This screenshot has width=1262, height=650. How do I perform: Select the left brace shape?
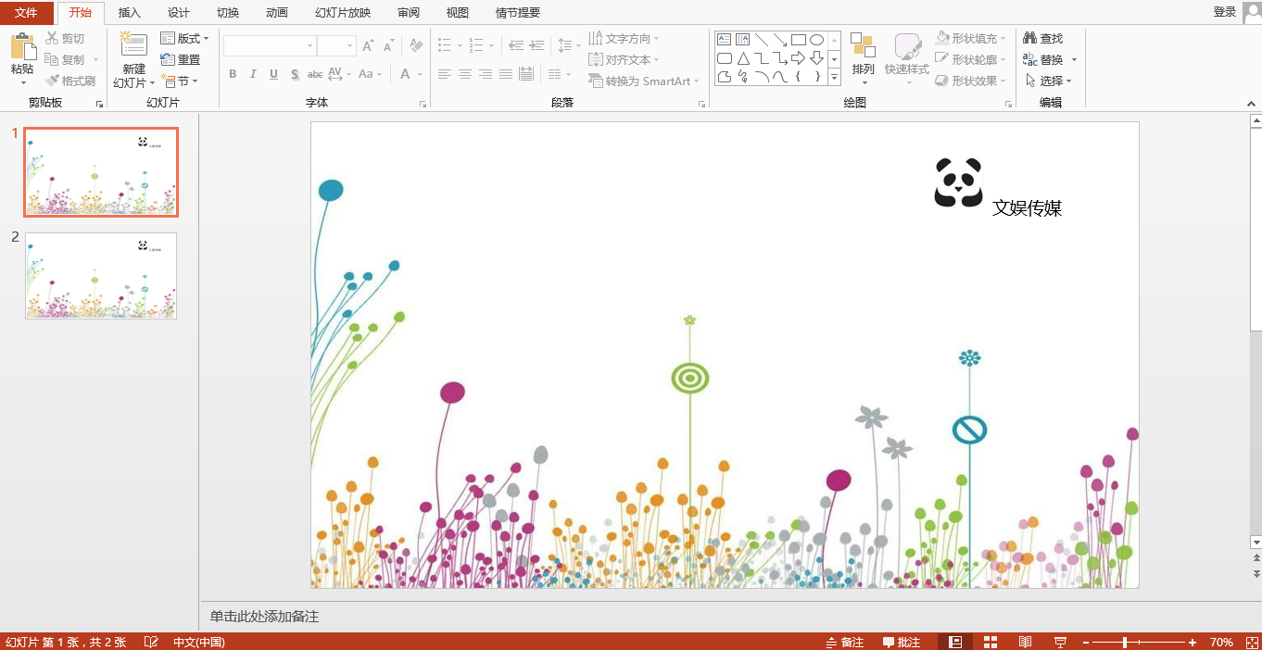(x=798, y=77)
